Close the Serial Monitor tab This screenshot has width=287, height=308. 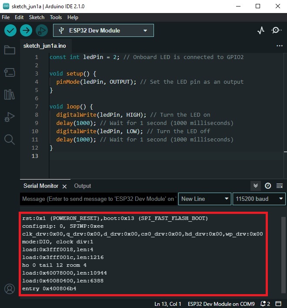point(64,187)
